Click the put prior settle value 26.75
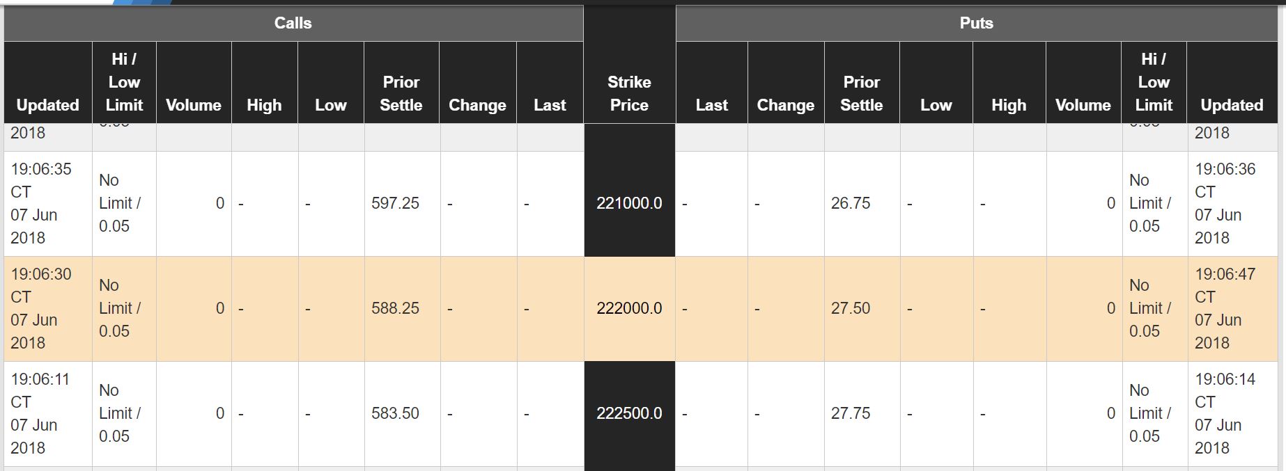This screenshot has width=1286, height=471. click(850, 203)
